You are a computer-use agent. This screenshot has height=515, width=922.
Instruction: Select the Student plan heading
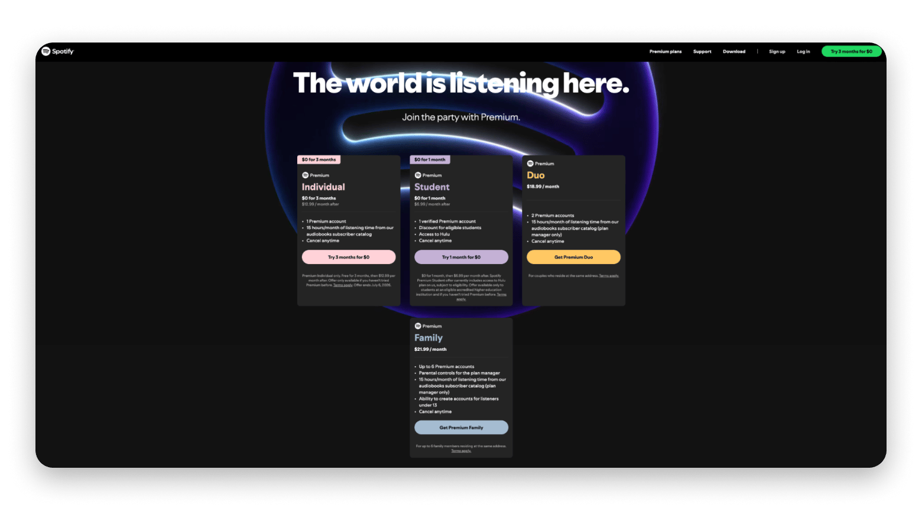point(432,187)
